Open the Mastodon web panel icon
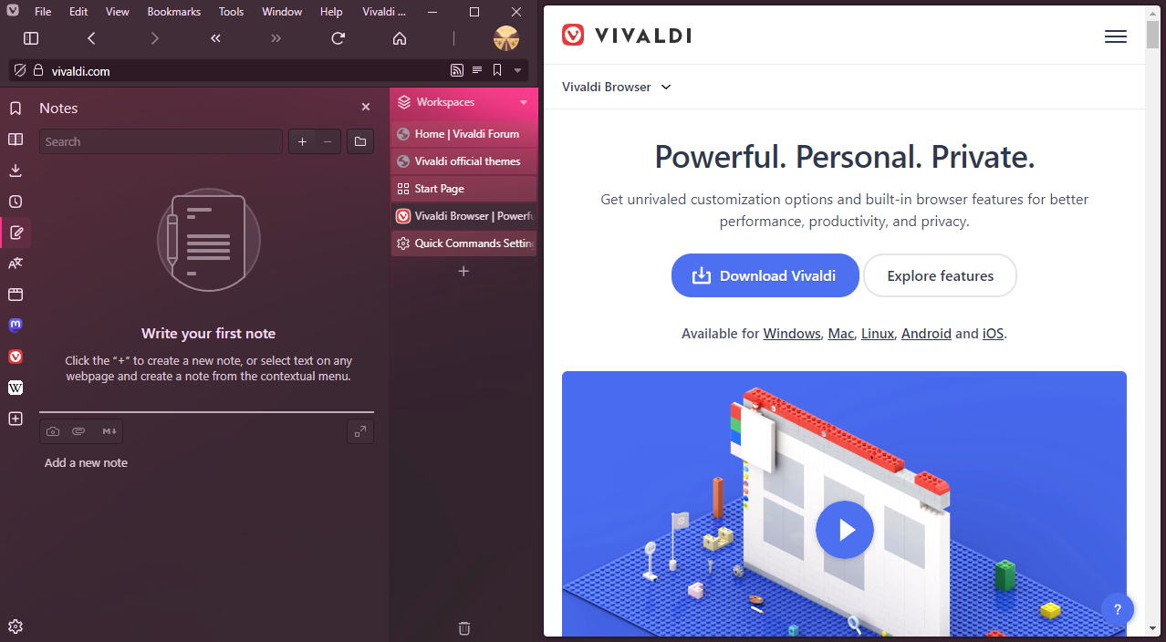The height and width of the screenshot is (642, 1166). pyautogui.click(x=16, y=326)
